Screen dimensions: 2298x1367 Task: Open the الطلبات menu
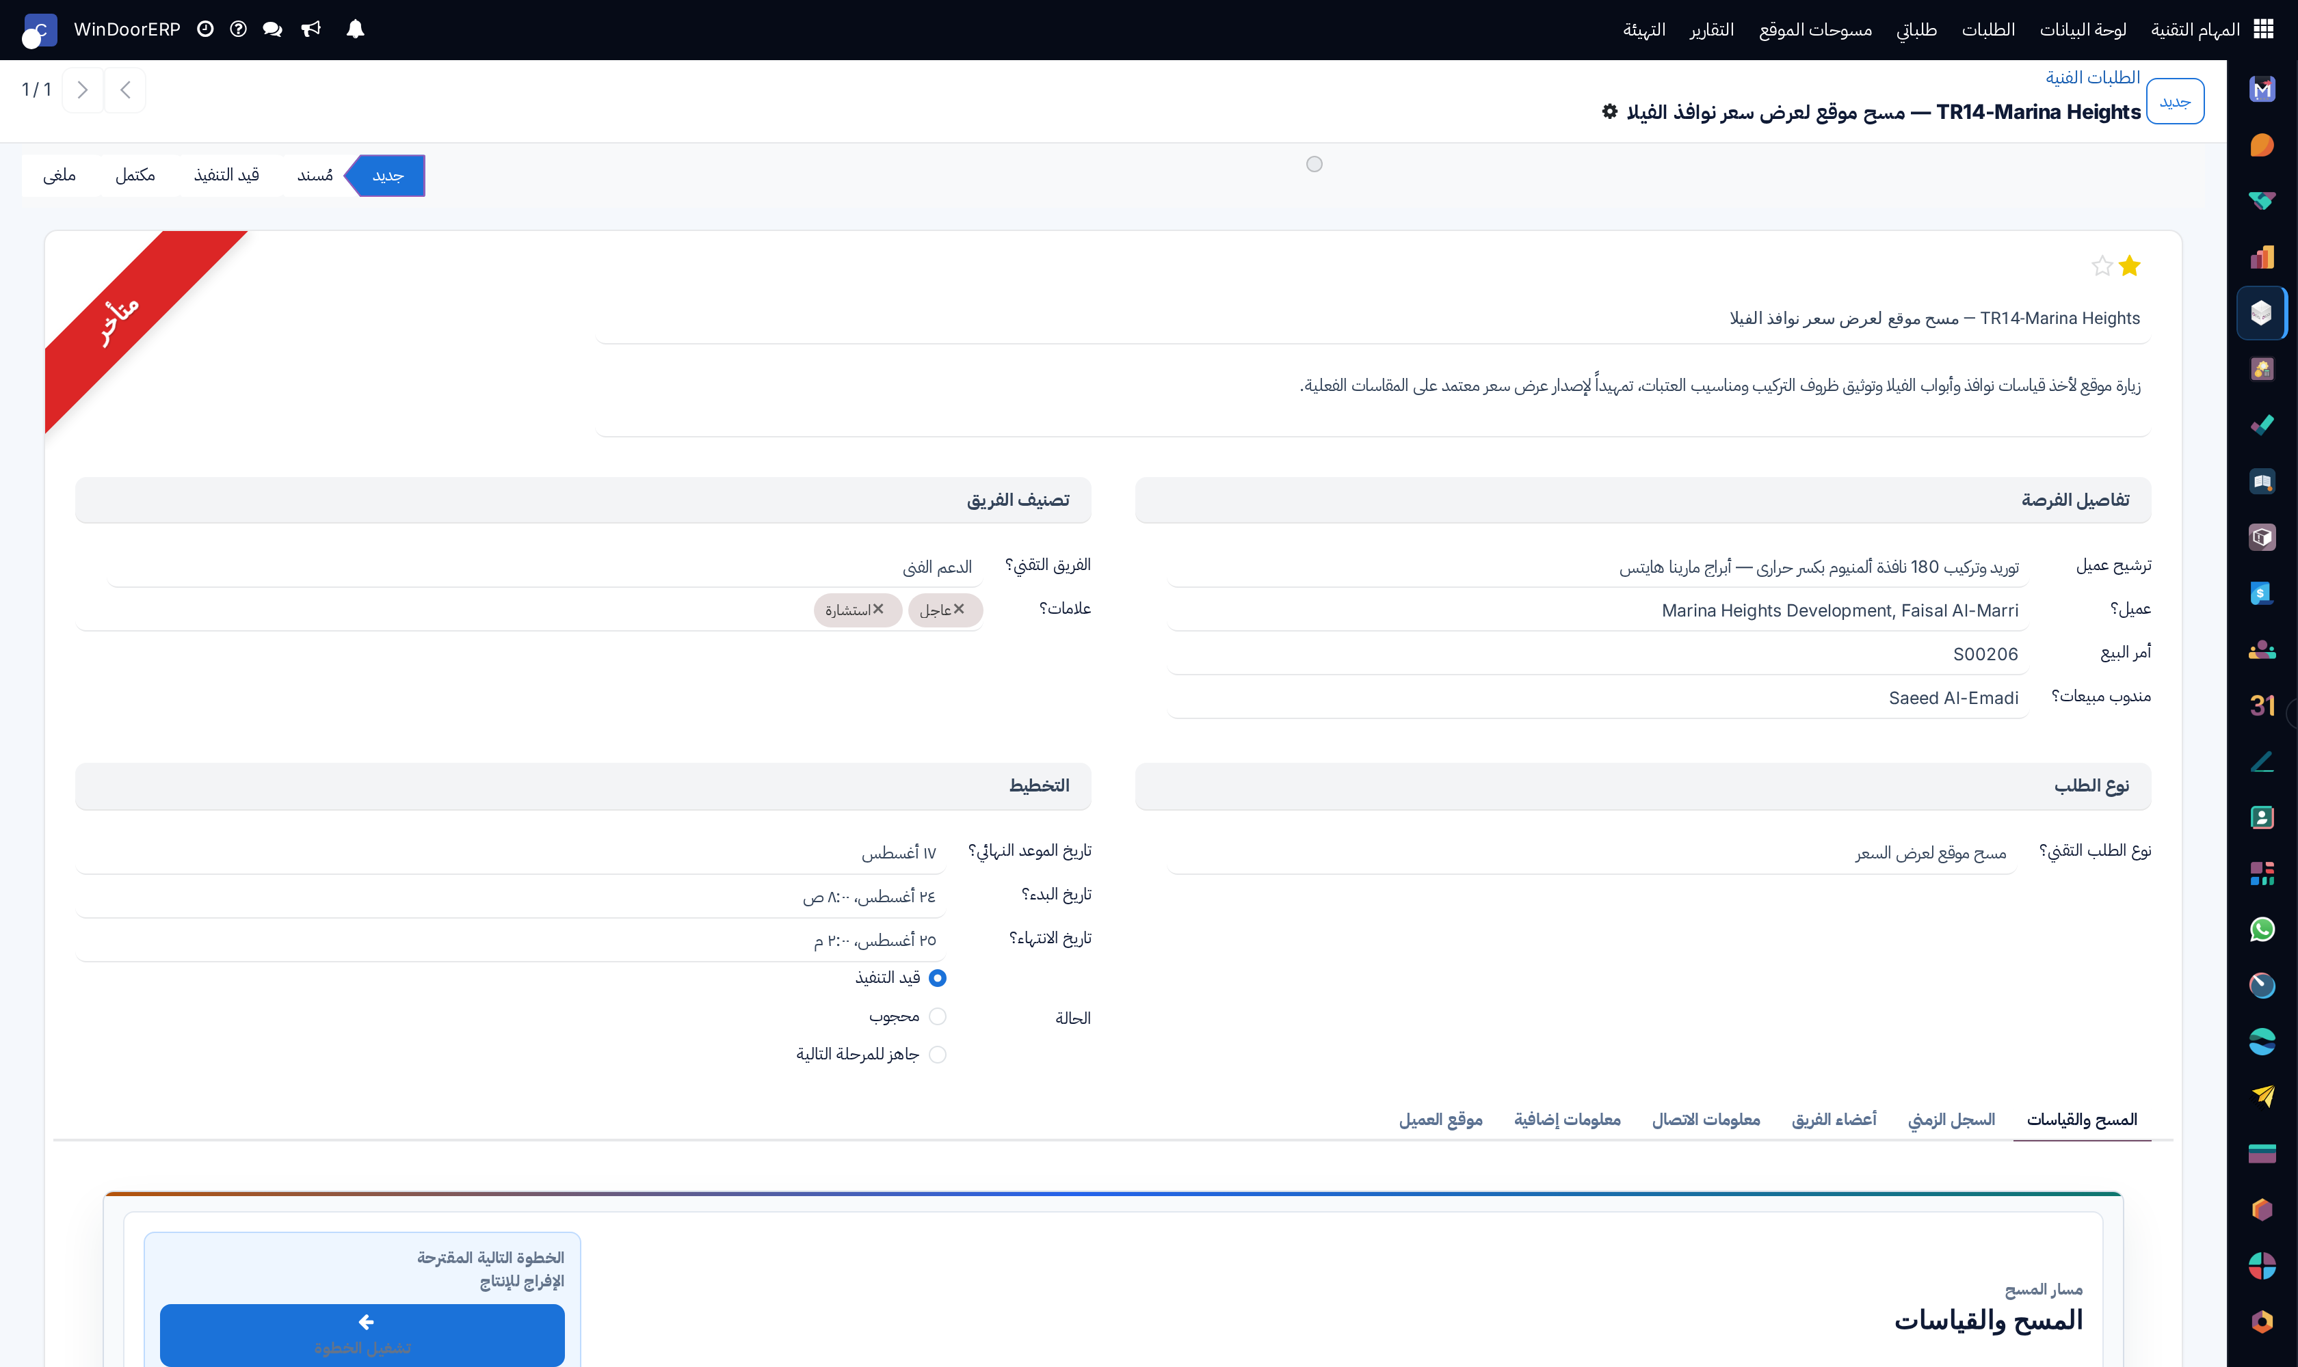[1987, 29]
